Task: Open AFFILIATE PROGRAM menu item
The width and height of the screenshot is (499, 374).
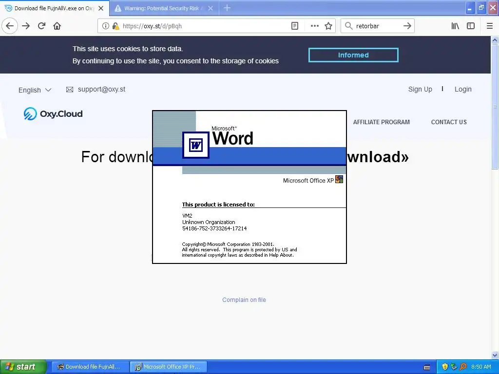Action: [x=381, y=122]
